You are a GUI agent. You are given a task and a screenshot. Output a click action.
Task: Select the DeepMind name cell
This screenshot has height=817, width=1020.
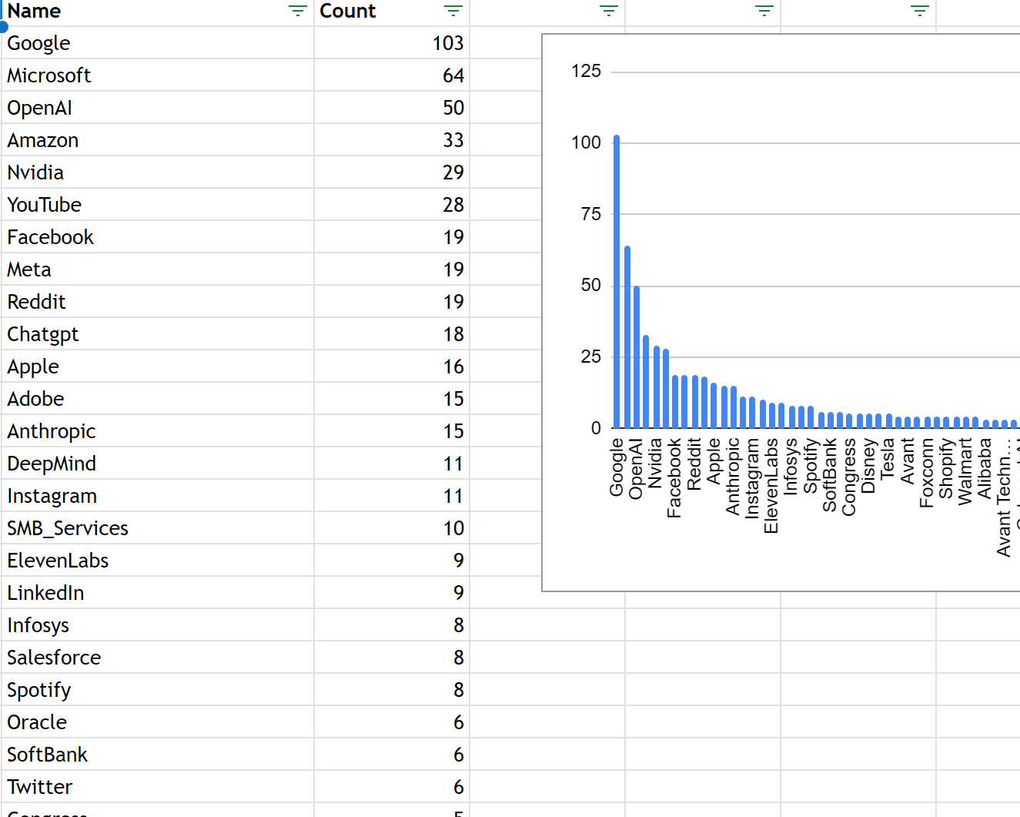coord(157,464)
